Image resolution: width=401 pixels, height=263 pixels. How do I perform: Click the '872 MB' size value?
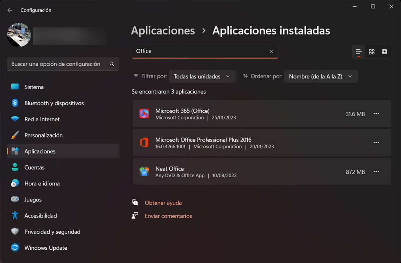click(355, 172)
